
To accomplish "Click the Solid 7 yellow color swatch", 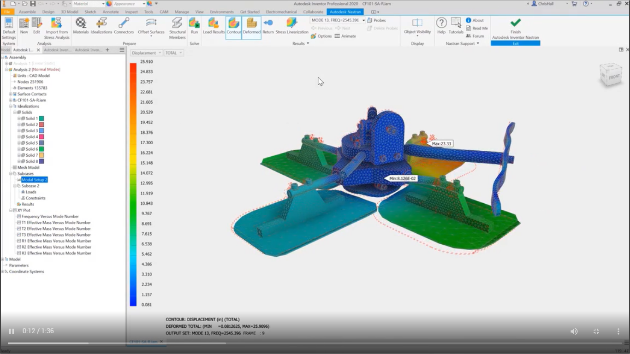I will coord(42,155).
